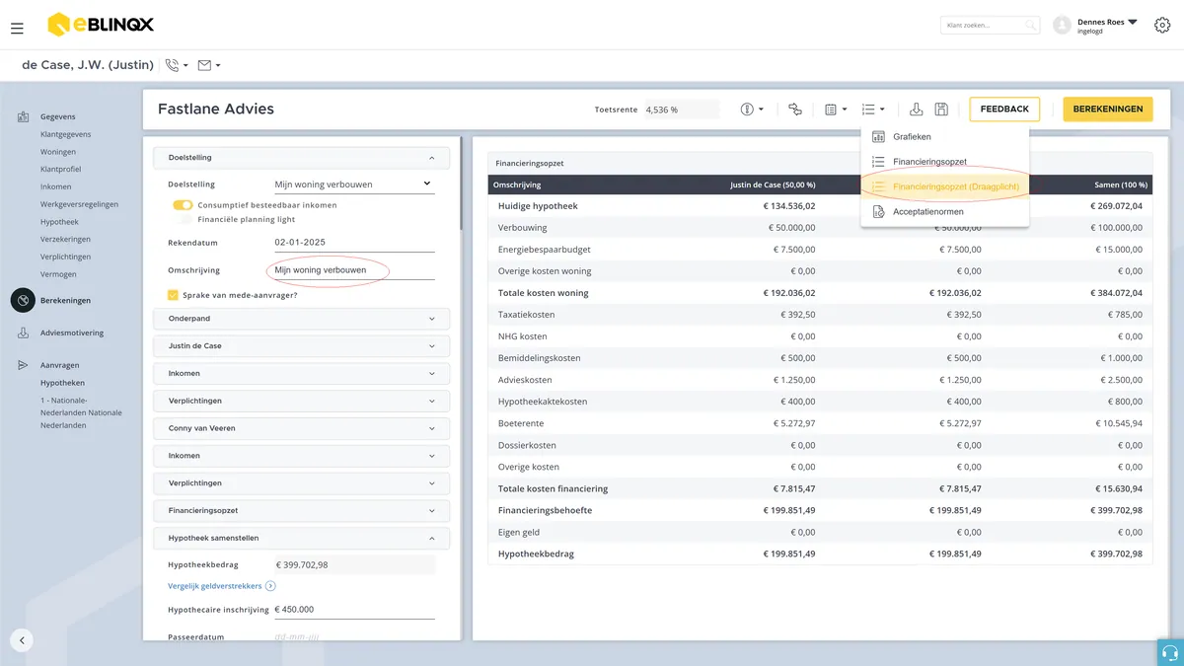
Task: Collapse the Doelstelling panel header
Action: pyautogui.click(x=302, y=158)
